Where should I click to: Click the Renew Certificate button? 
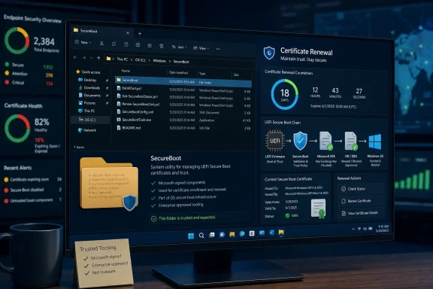click(361, 201)
